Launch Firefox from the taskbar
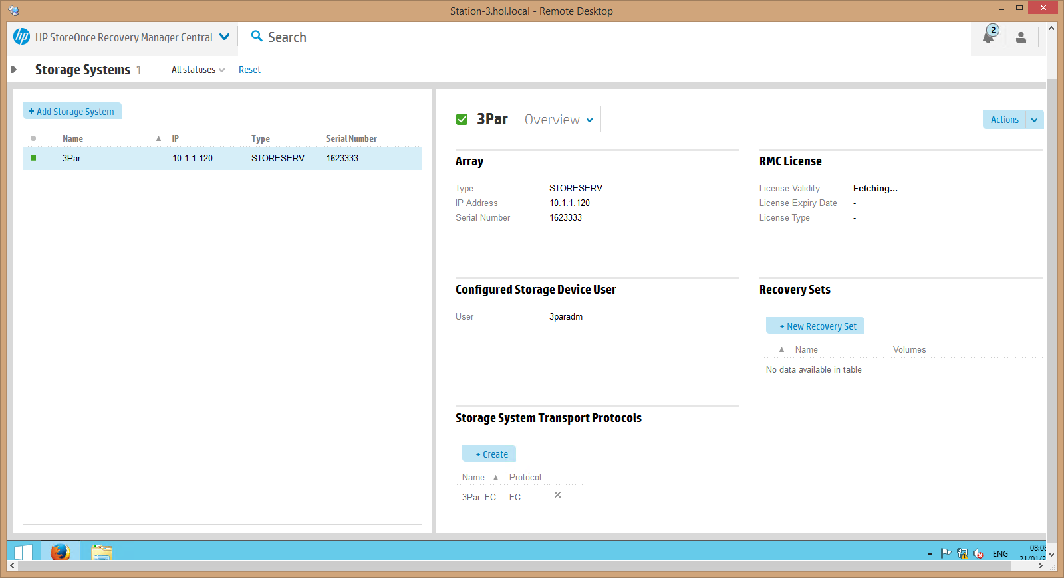1064x578 pixels. pos(60,551)
